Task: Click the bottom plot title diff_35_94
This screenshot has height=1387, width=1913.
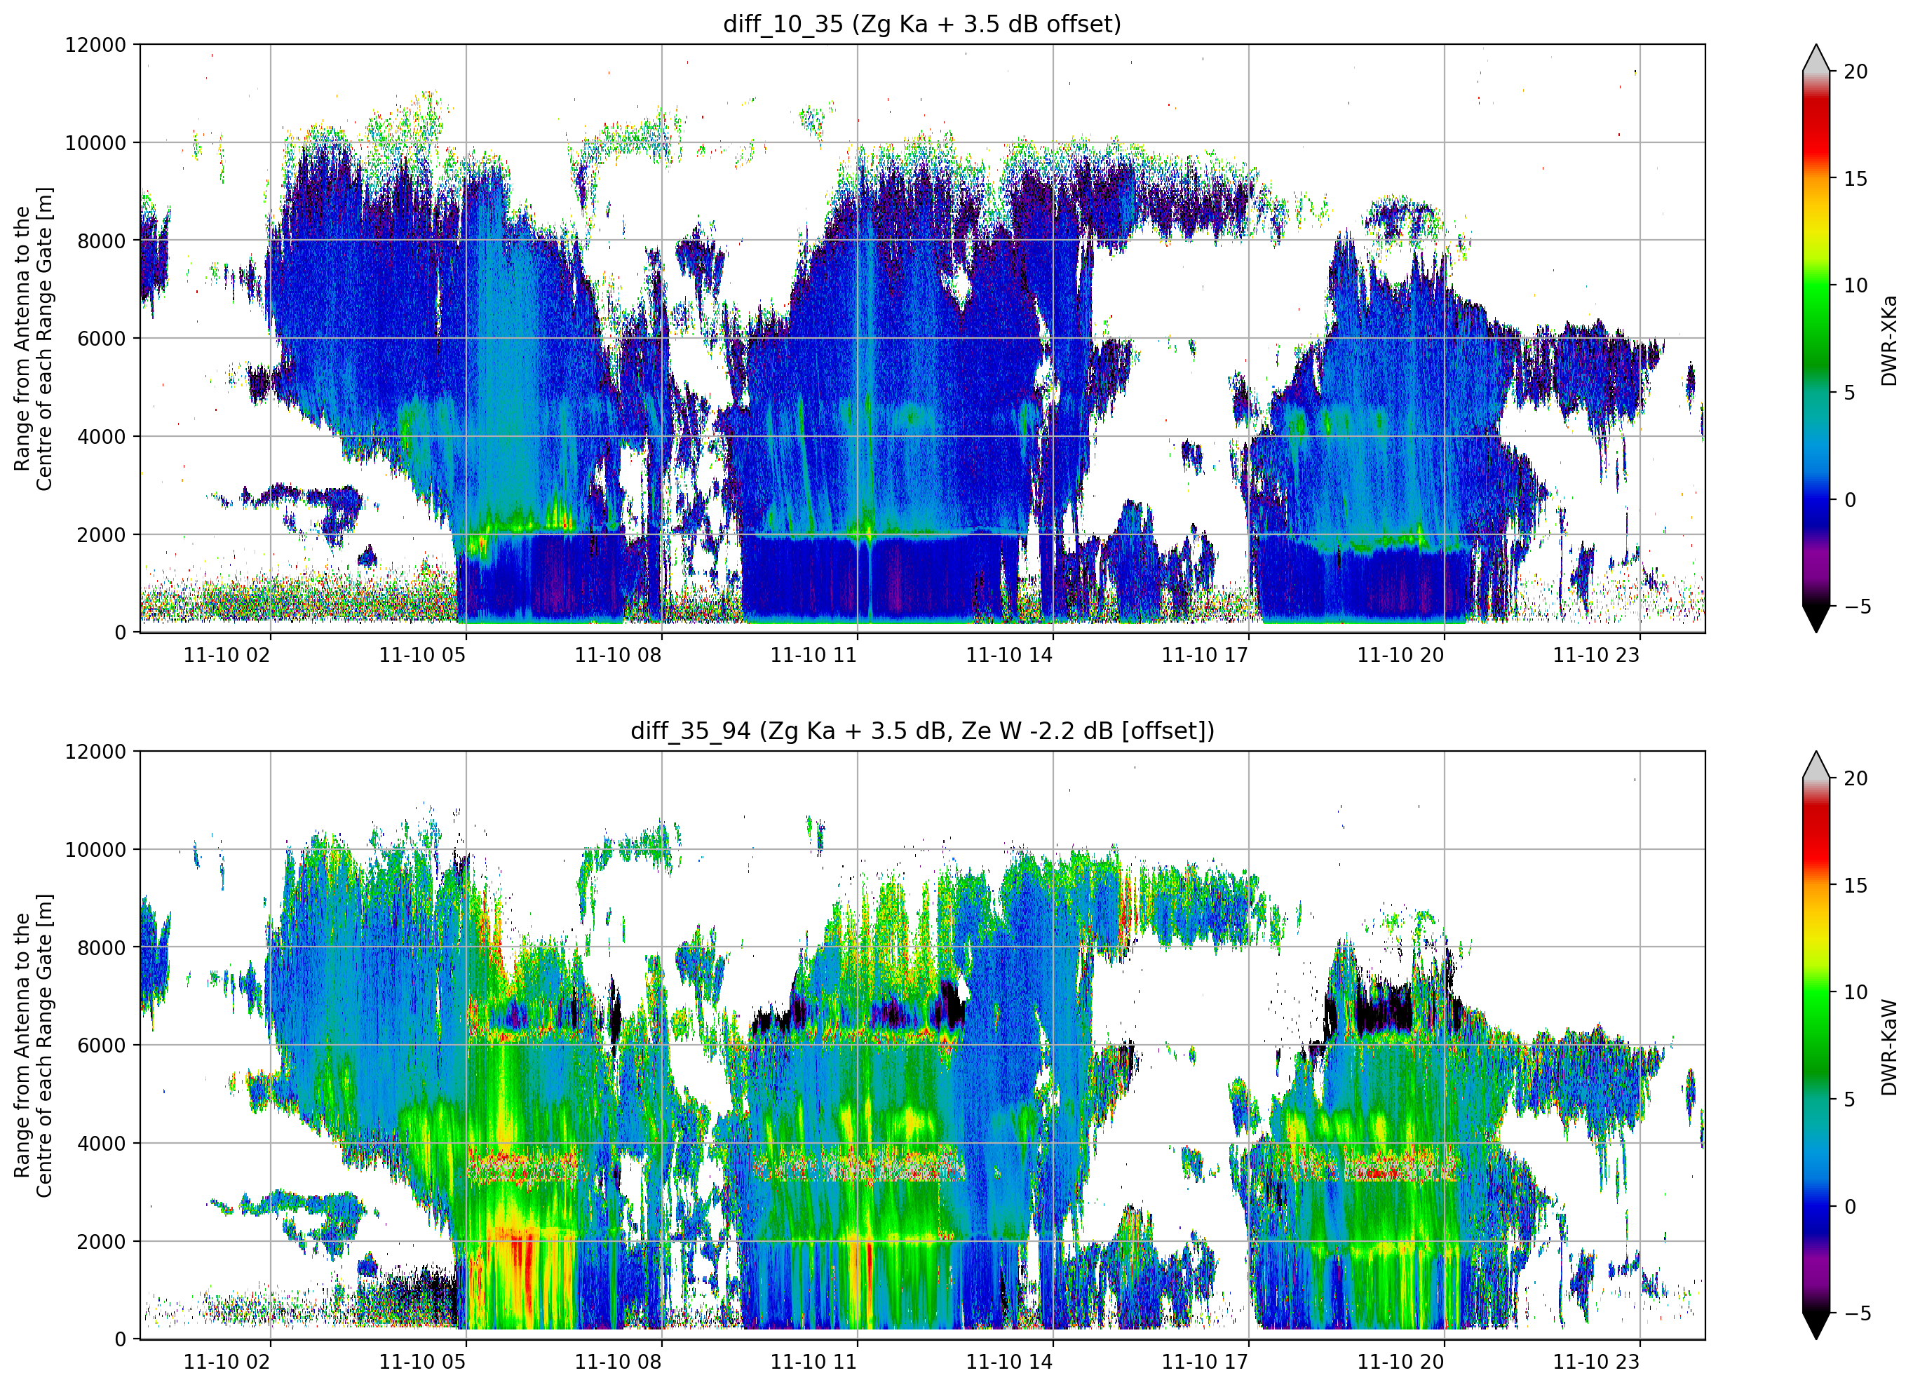Action: click(x=922, y=731)
